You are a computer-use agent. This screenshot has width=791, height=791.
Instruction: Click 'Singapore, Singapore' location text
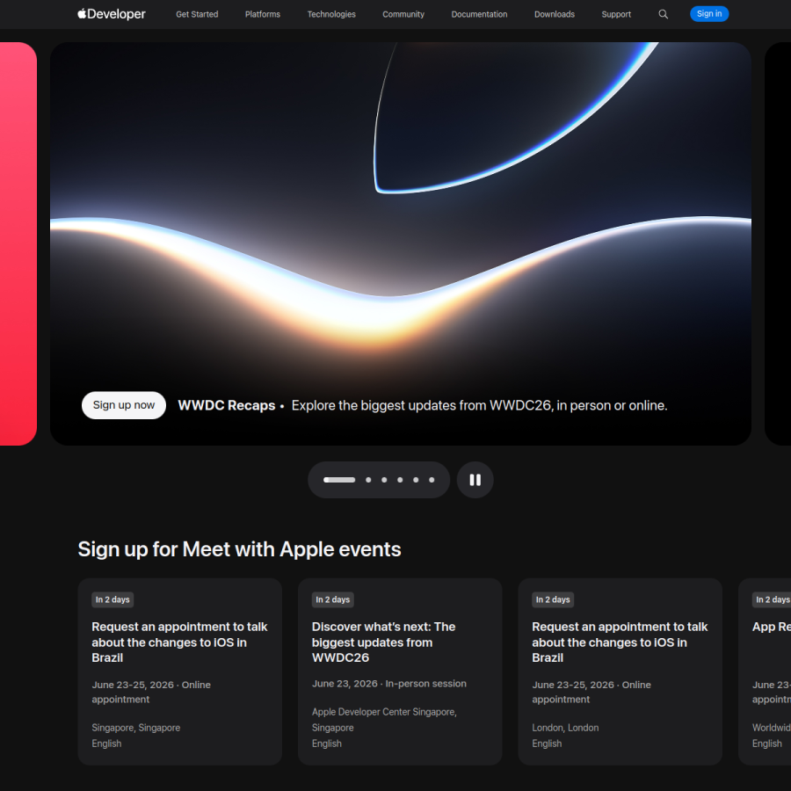tap(135, 728)
